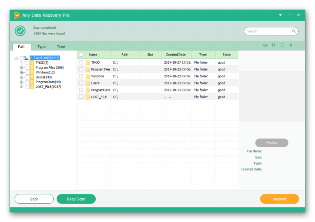The height and width of the screenshot is (222, 315).
Task: Check the Users row checkbox in table
Action: (81, 83)
